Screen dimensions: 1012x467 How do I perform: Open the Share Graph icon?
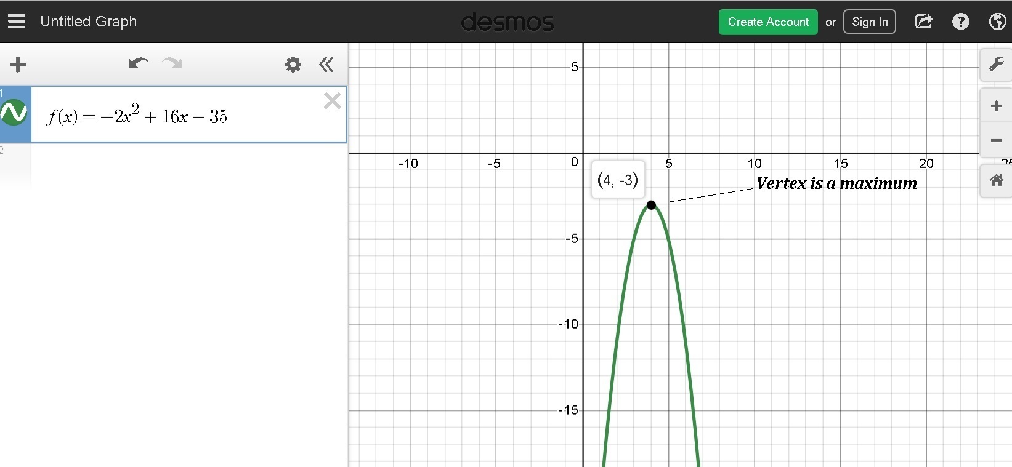[x=924, y=22]
